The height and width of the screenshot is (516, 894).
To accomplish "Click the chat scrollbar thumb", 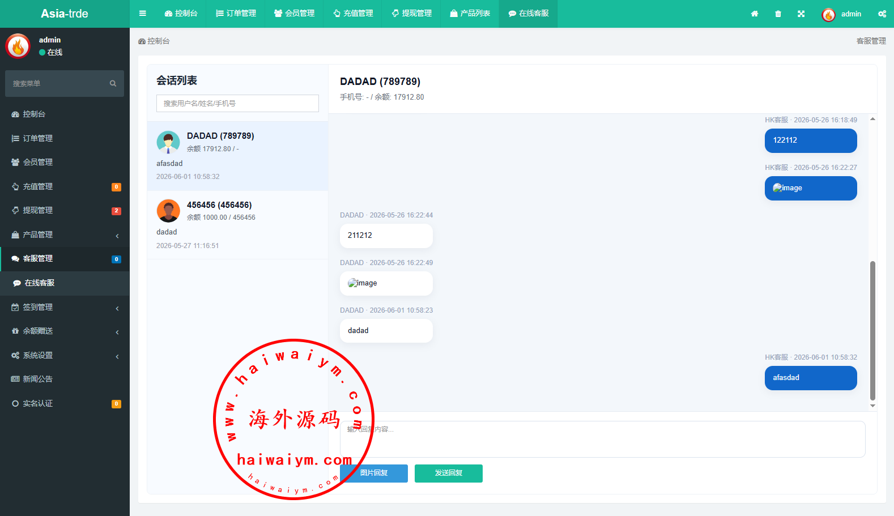I will point(872,331).
